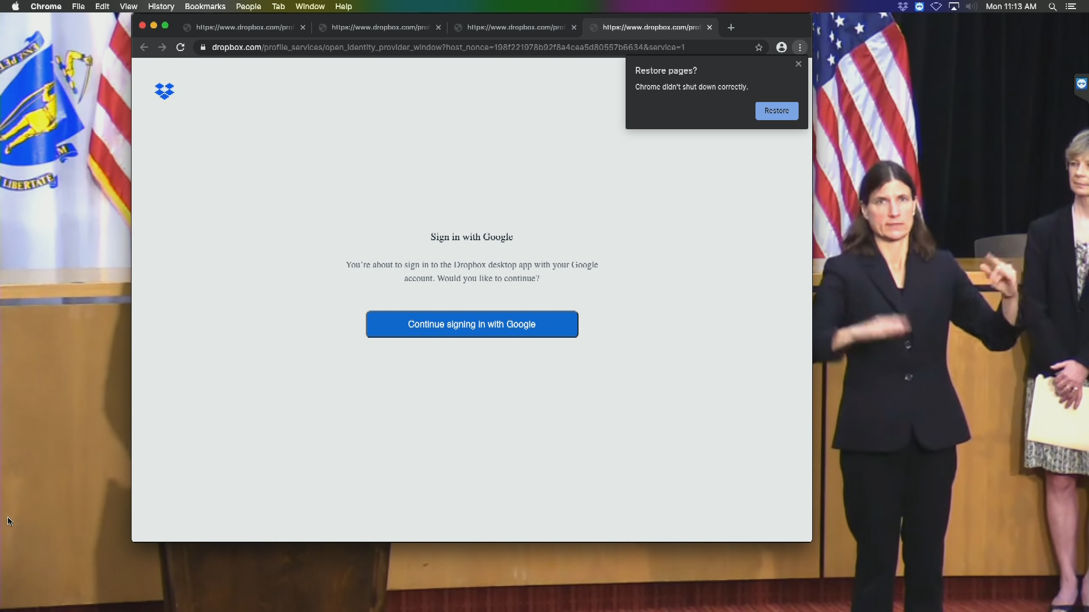Open the Bookmarks menu
This screenshot has height=612, width=1089.
click(205, 6)
